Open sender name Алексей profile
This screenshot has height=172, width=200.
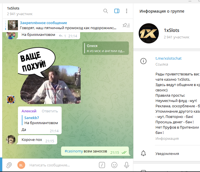[29, 111]
